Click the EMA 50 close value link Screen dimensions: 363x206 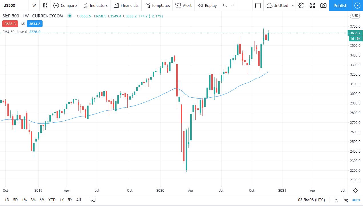(x=35, y=32)
